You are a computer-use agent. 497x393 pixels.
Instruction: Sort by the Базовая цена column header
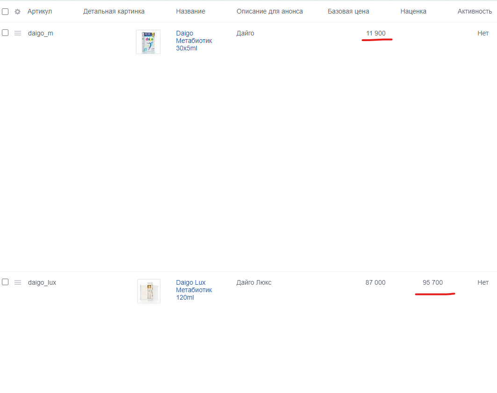pyautogui.click(x=348, y=11)
